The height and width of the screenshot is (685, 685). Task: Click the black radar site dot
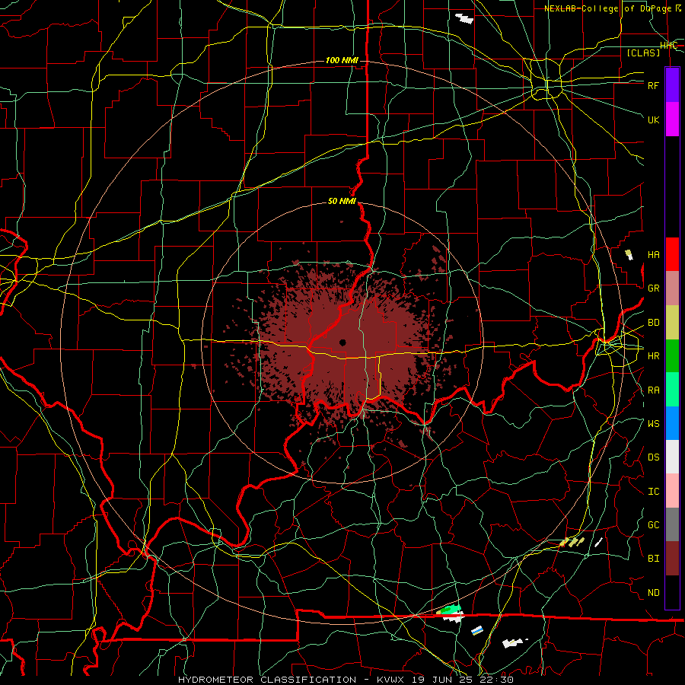click(x=342, y=342)
